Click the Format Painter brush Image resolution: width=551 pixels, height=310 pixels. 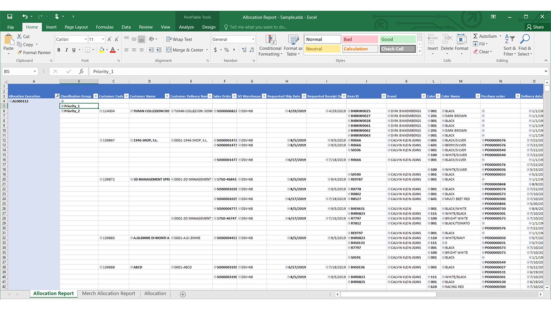click(x=34, y=53)
